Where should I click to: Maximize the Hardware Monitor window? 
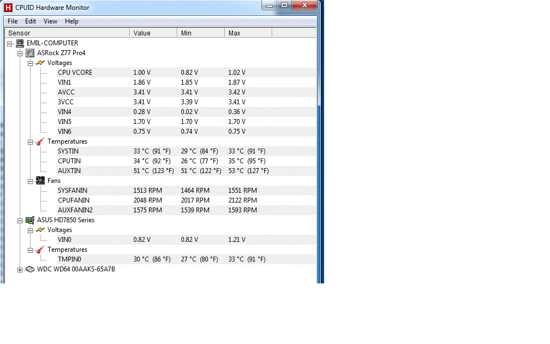click(284, 5)
